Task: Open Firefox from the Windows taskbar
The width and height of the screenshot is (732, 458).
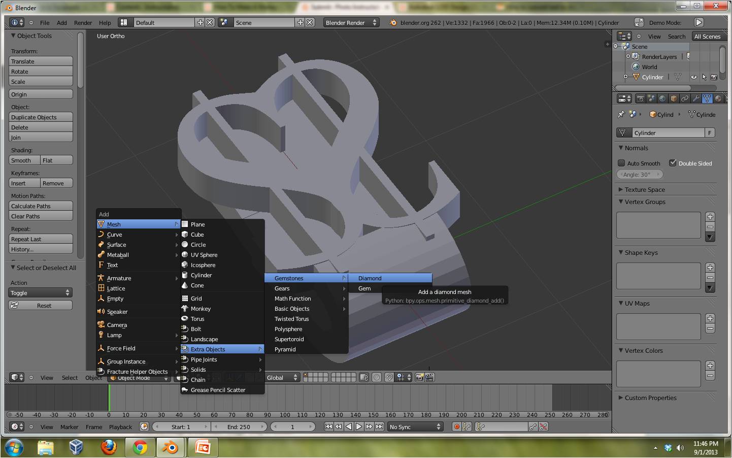Action: tap(109, 447)
